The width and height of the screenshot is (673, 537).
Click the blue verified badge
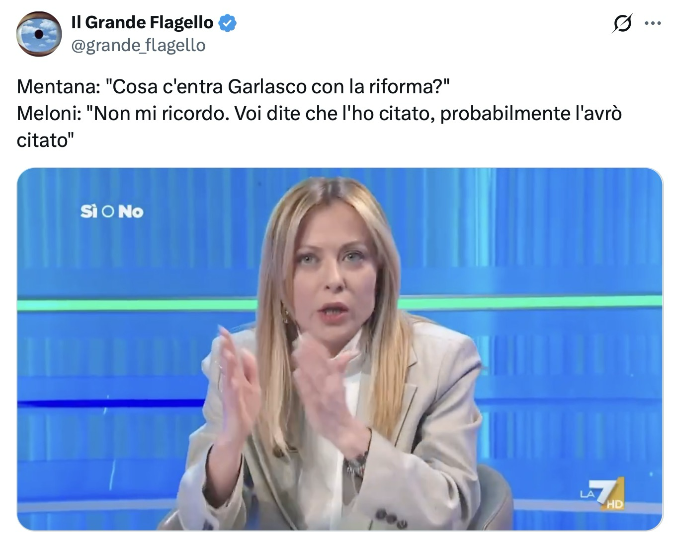click(227, 23)
